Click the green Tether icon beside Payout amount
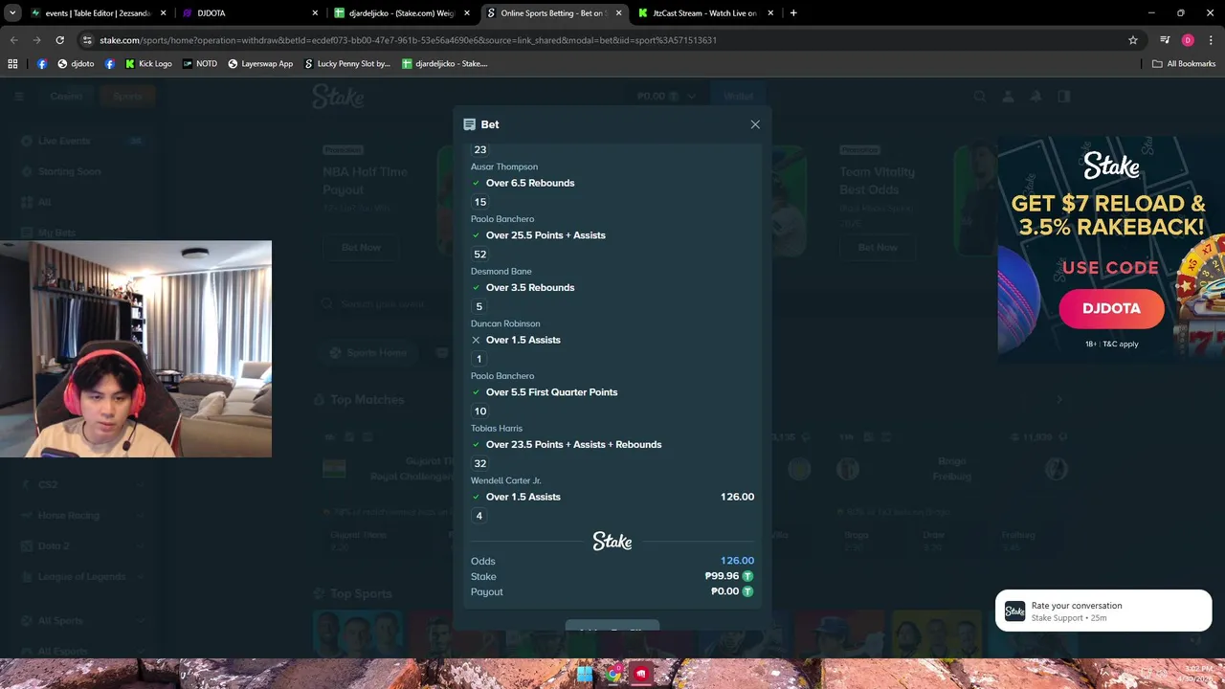The image size is (1225, 689). click(747, 591)
